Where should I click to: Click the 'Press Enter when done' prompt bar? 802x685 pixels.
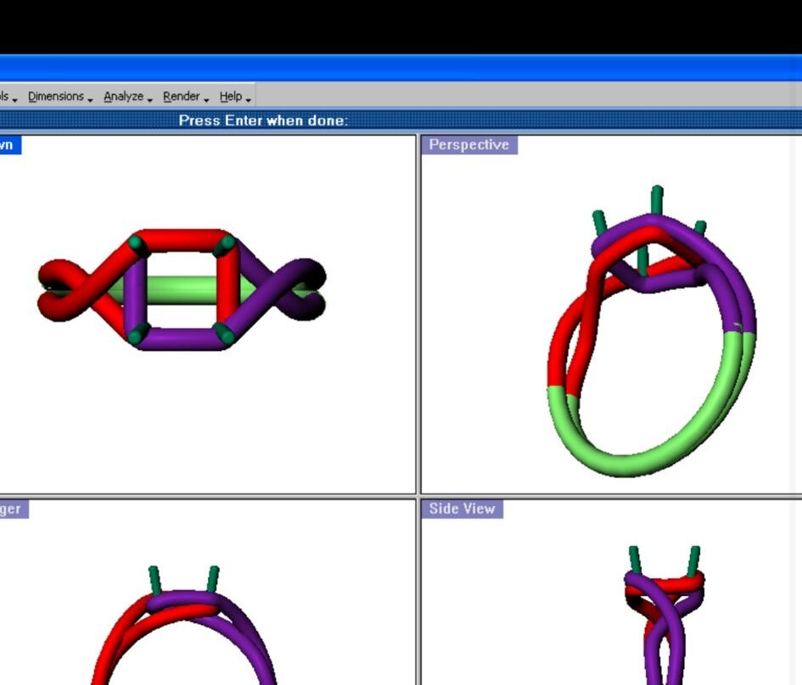coord(263,120)
